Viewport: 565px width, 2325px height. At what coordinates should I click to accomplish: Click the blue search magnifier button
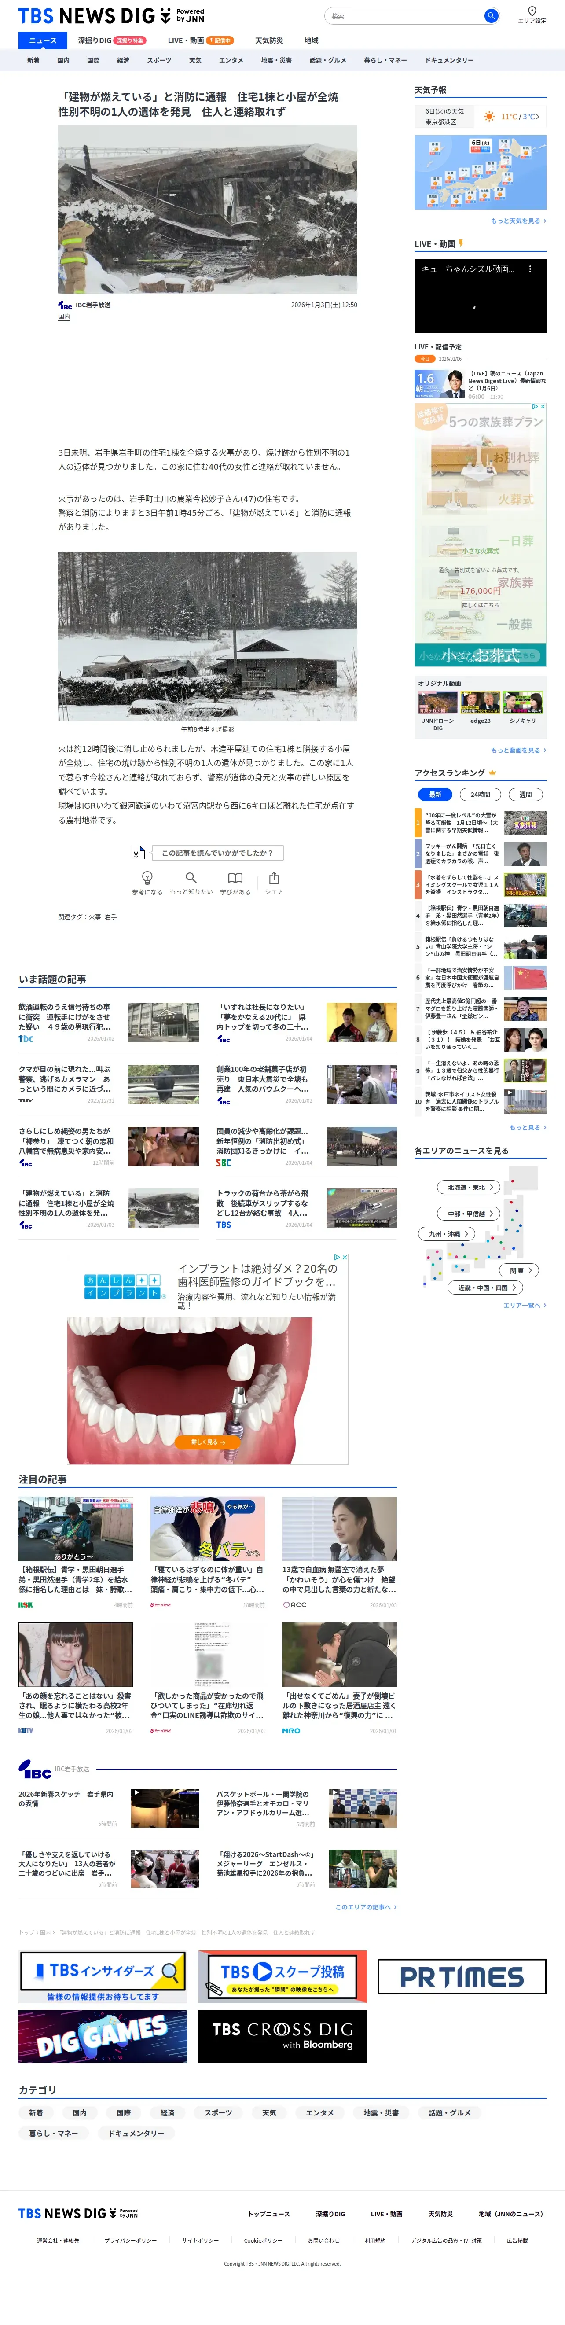click(491, 15)
